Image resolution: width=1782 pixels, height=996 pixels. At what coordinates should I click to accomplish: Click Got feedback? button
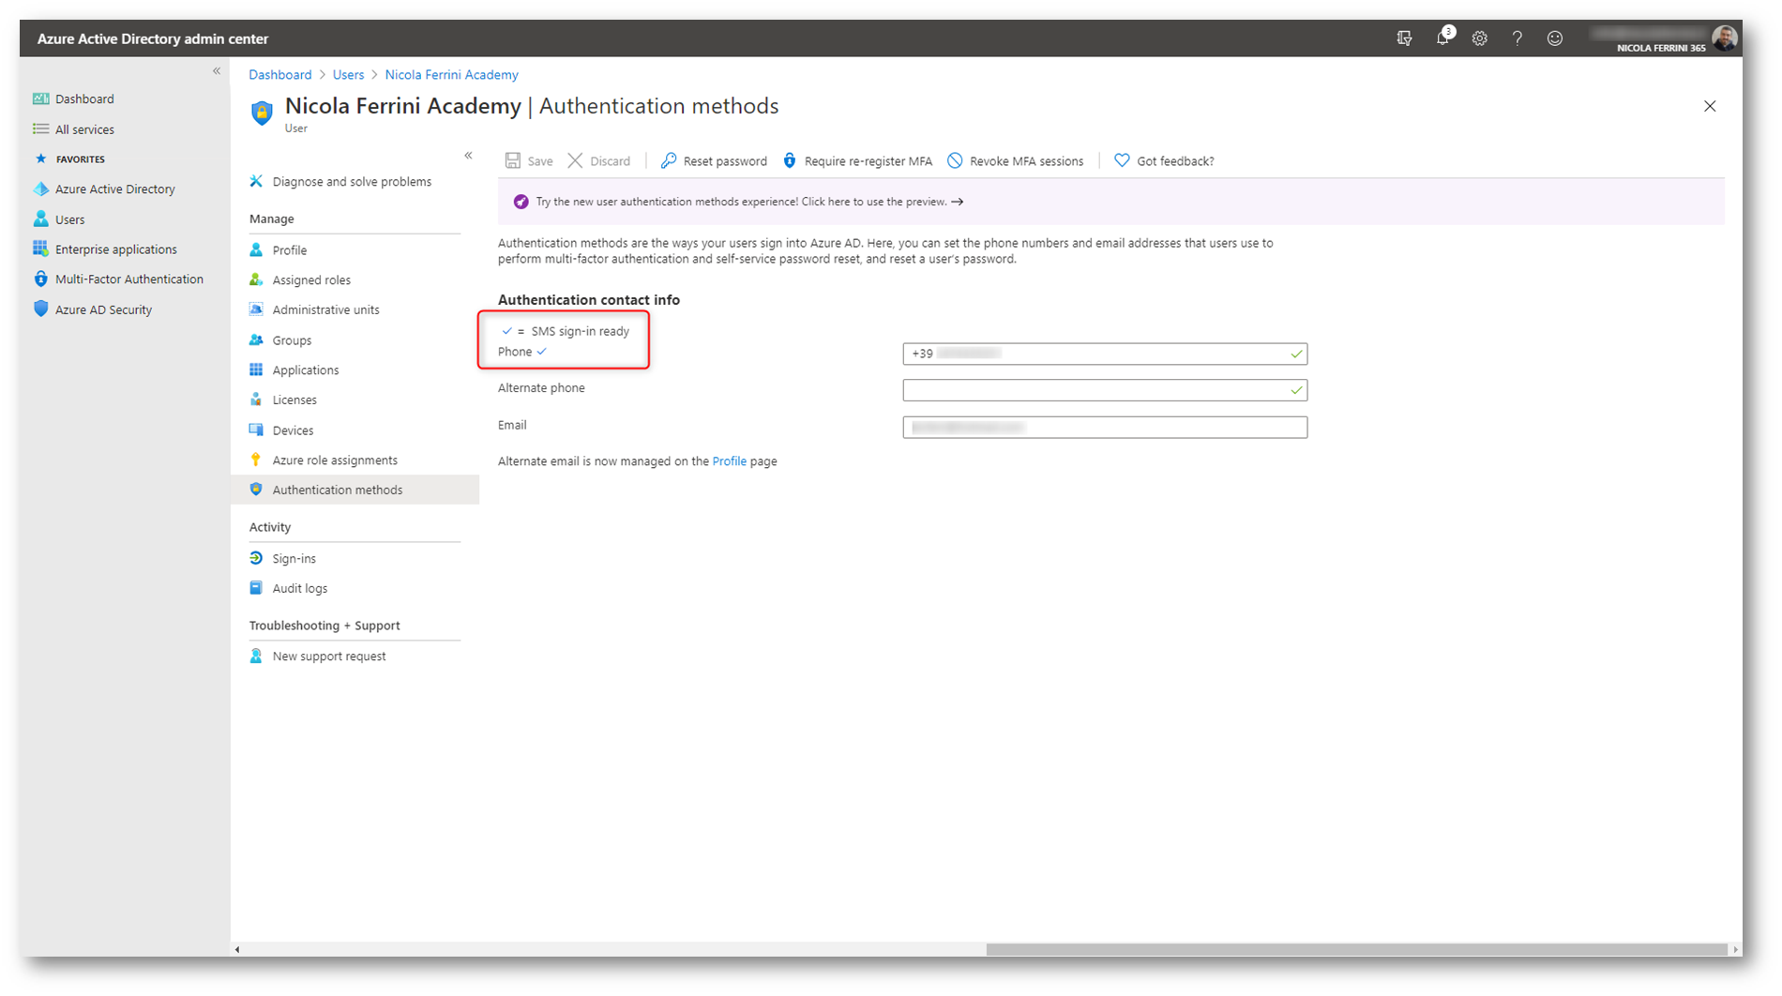(x=1164, y=161)
